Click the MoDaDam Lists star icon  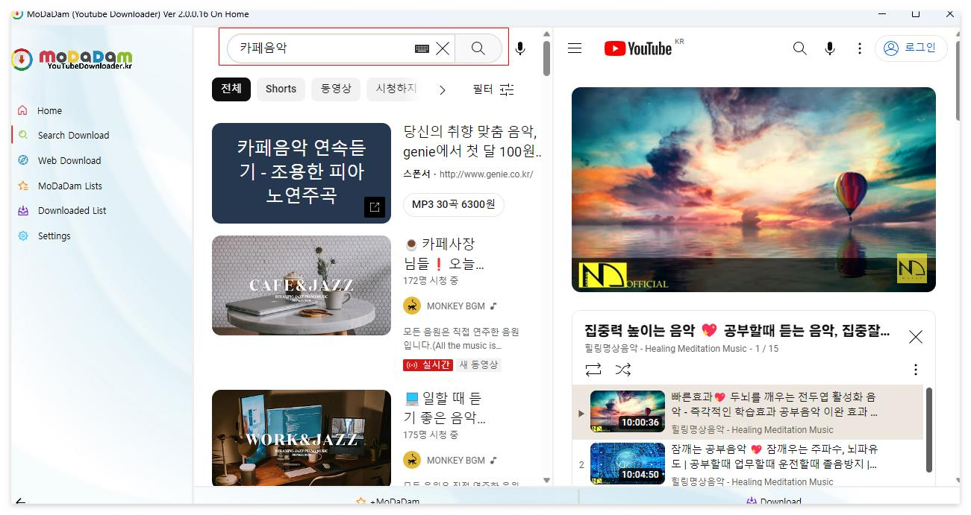pyautogui.click(x=22, y=186)
